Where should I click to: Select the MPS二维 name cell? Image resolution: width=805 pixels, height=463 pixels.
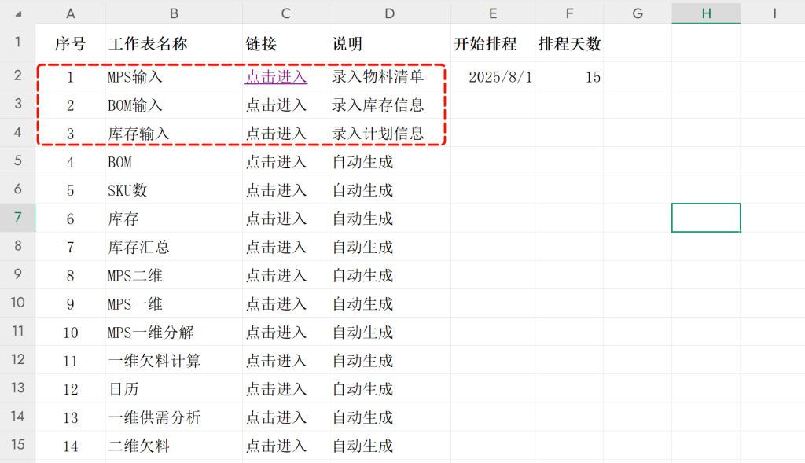click(174, 275)
